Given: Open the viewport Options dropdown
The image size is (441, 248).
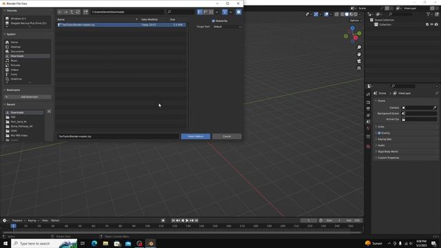Looking at the screenshot, I should [356, 21].
